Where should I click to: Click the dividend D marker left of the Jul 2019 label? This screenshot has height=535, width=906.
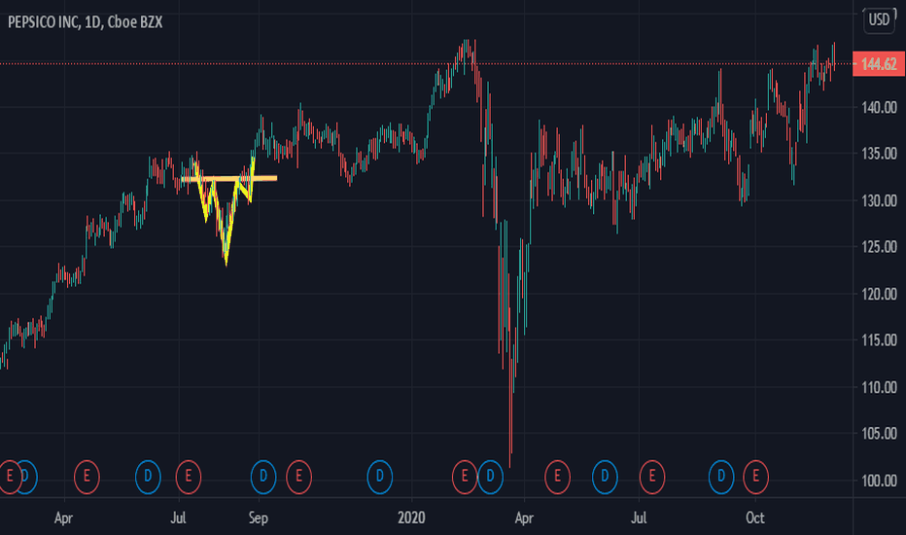tap(148, 477)
